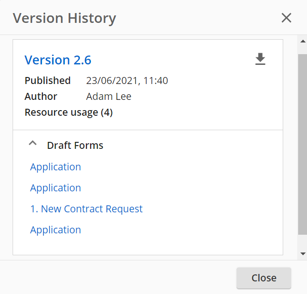Open the 1. New Contract Request form
307x294 pixels.
click(x=86, y=209)
